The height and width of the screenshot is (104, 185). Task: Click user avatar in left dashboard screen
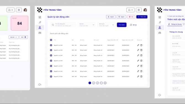pyautogui.click(x=25, y=10)
